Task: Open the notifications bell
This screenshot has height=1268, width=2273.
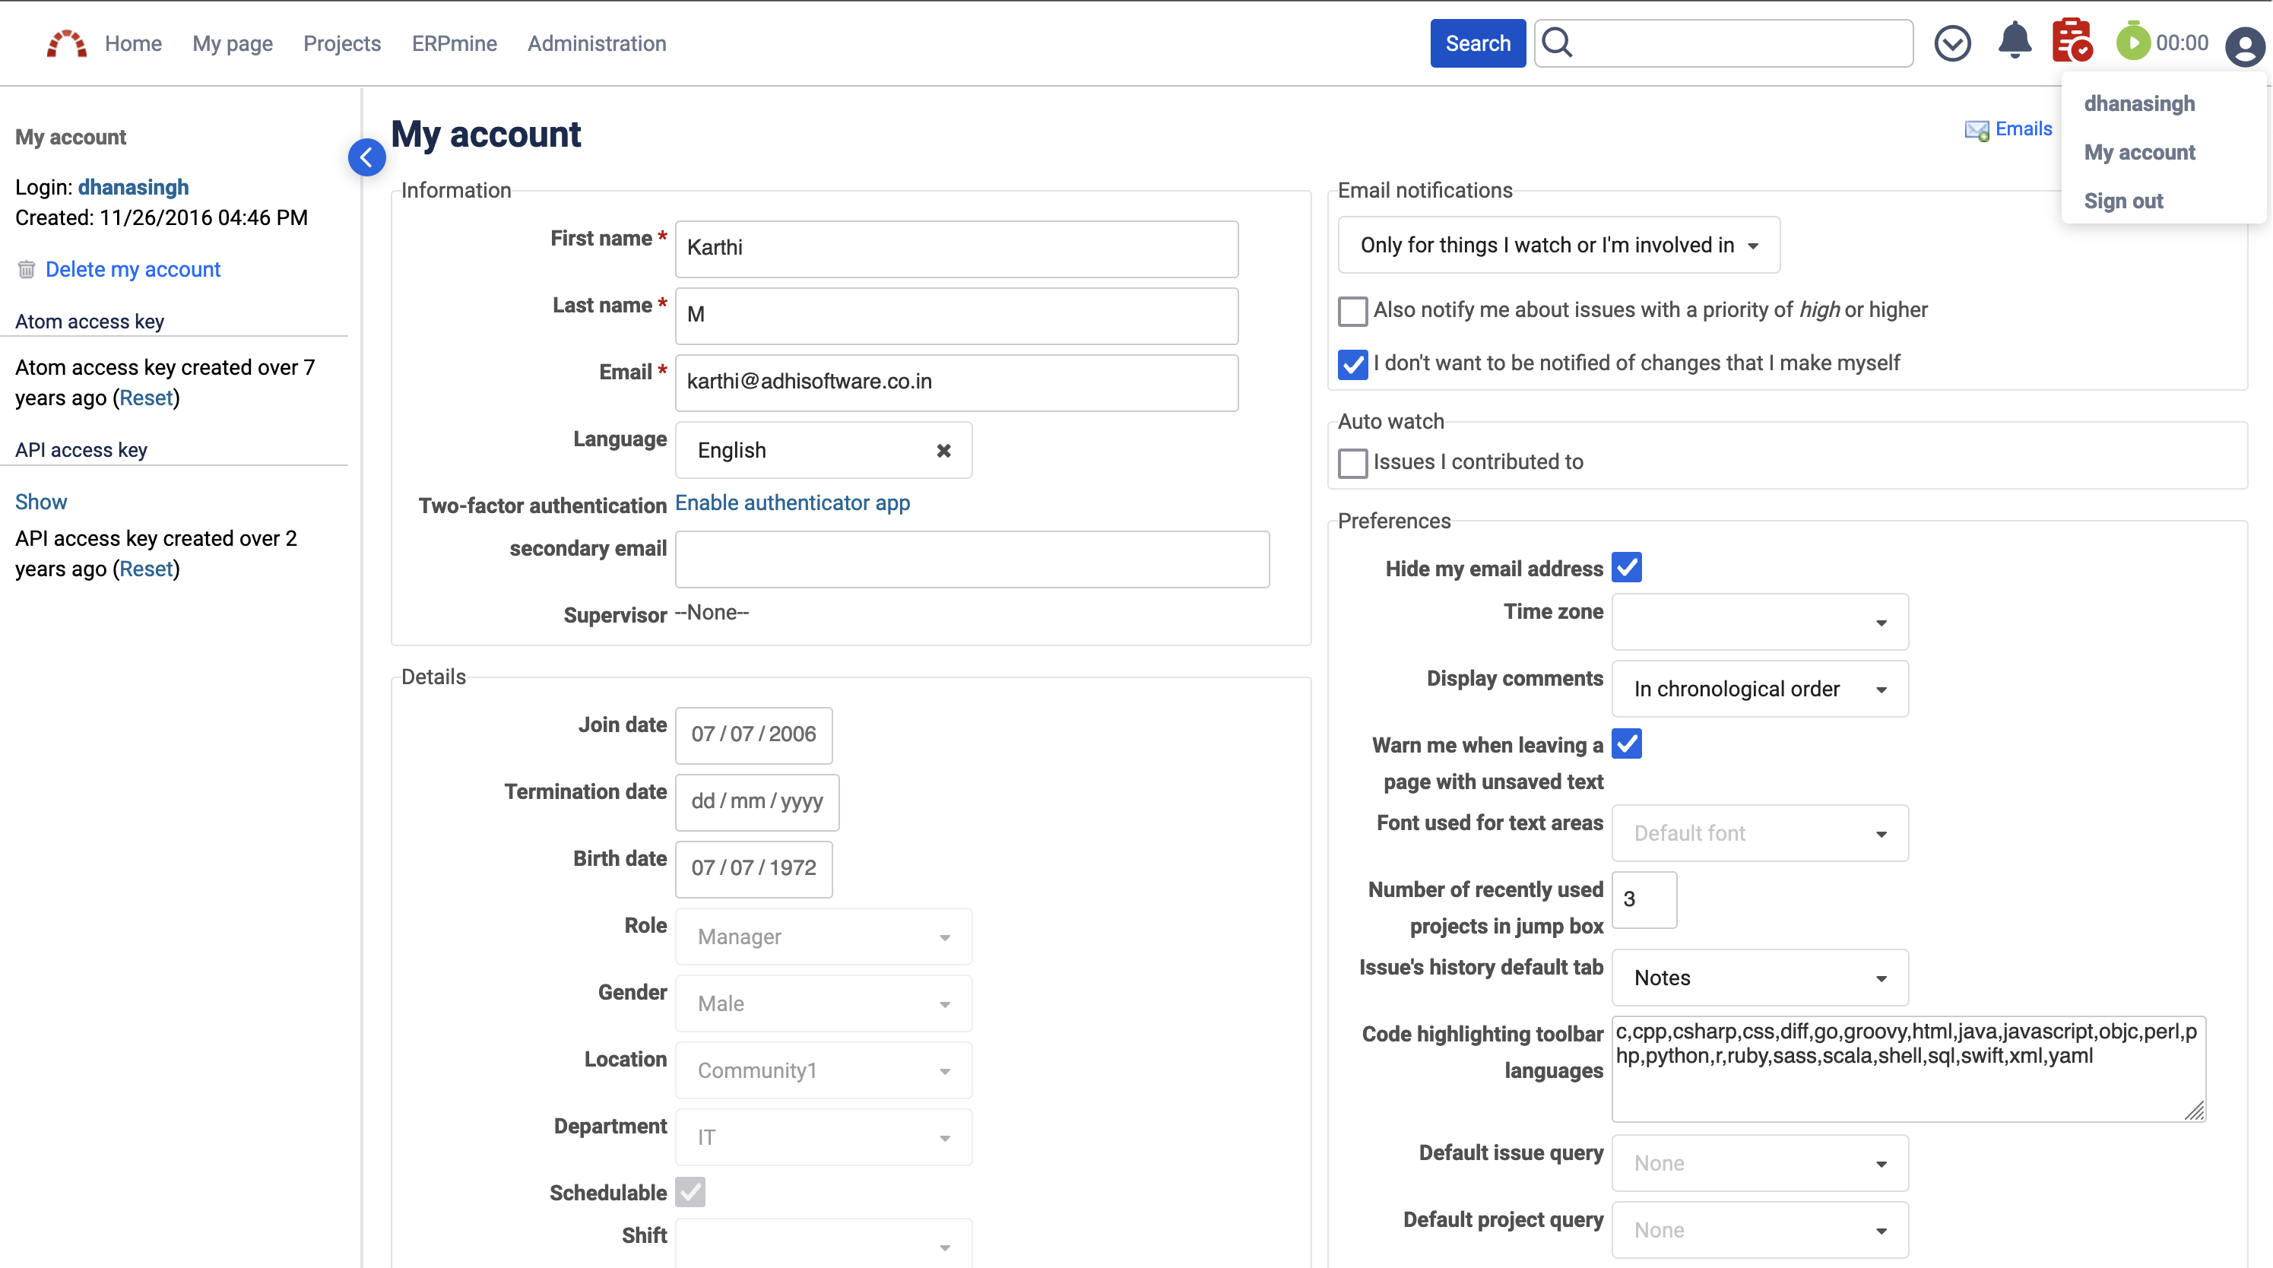Action: [x=2015, y=42]
